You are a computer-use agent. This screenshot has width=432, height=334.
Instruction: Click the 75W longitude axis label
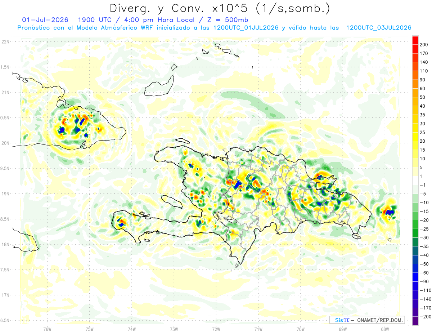tap(90, 329)
